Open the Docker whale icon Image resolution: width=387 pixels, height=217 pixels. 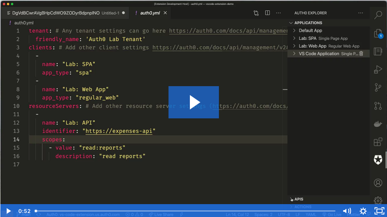[x=378, y=124]
